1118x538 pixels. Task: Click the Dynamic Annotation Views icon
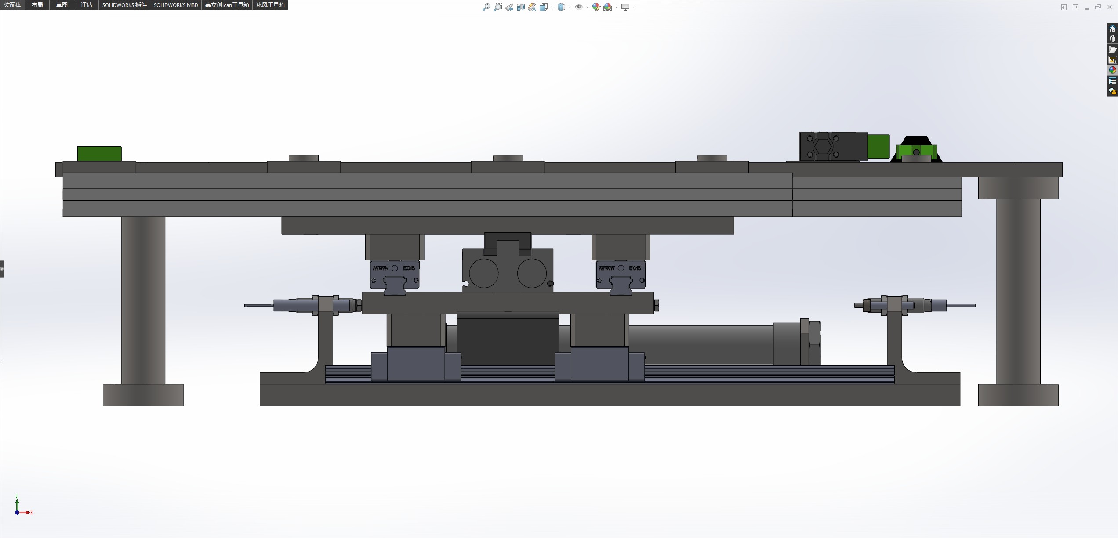click(532, 7)
